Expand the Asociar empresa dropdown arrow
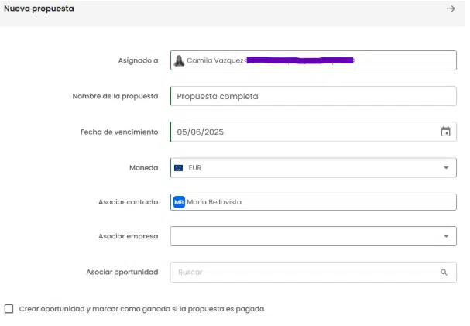This screenshot has width=470, height=326. click(x=446, y=236)
